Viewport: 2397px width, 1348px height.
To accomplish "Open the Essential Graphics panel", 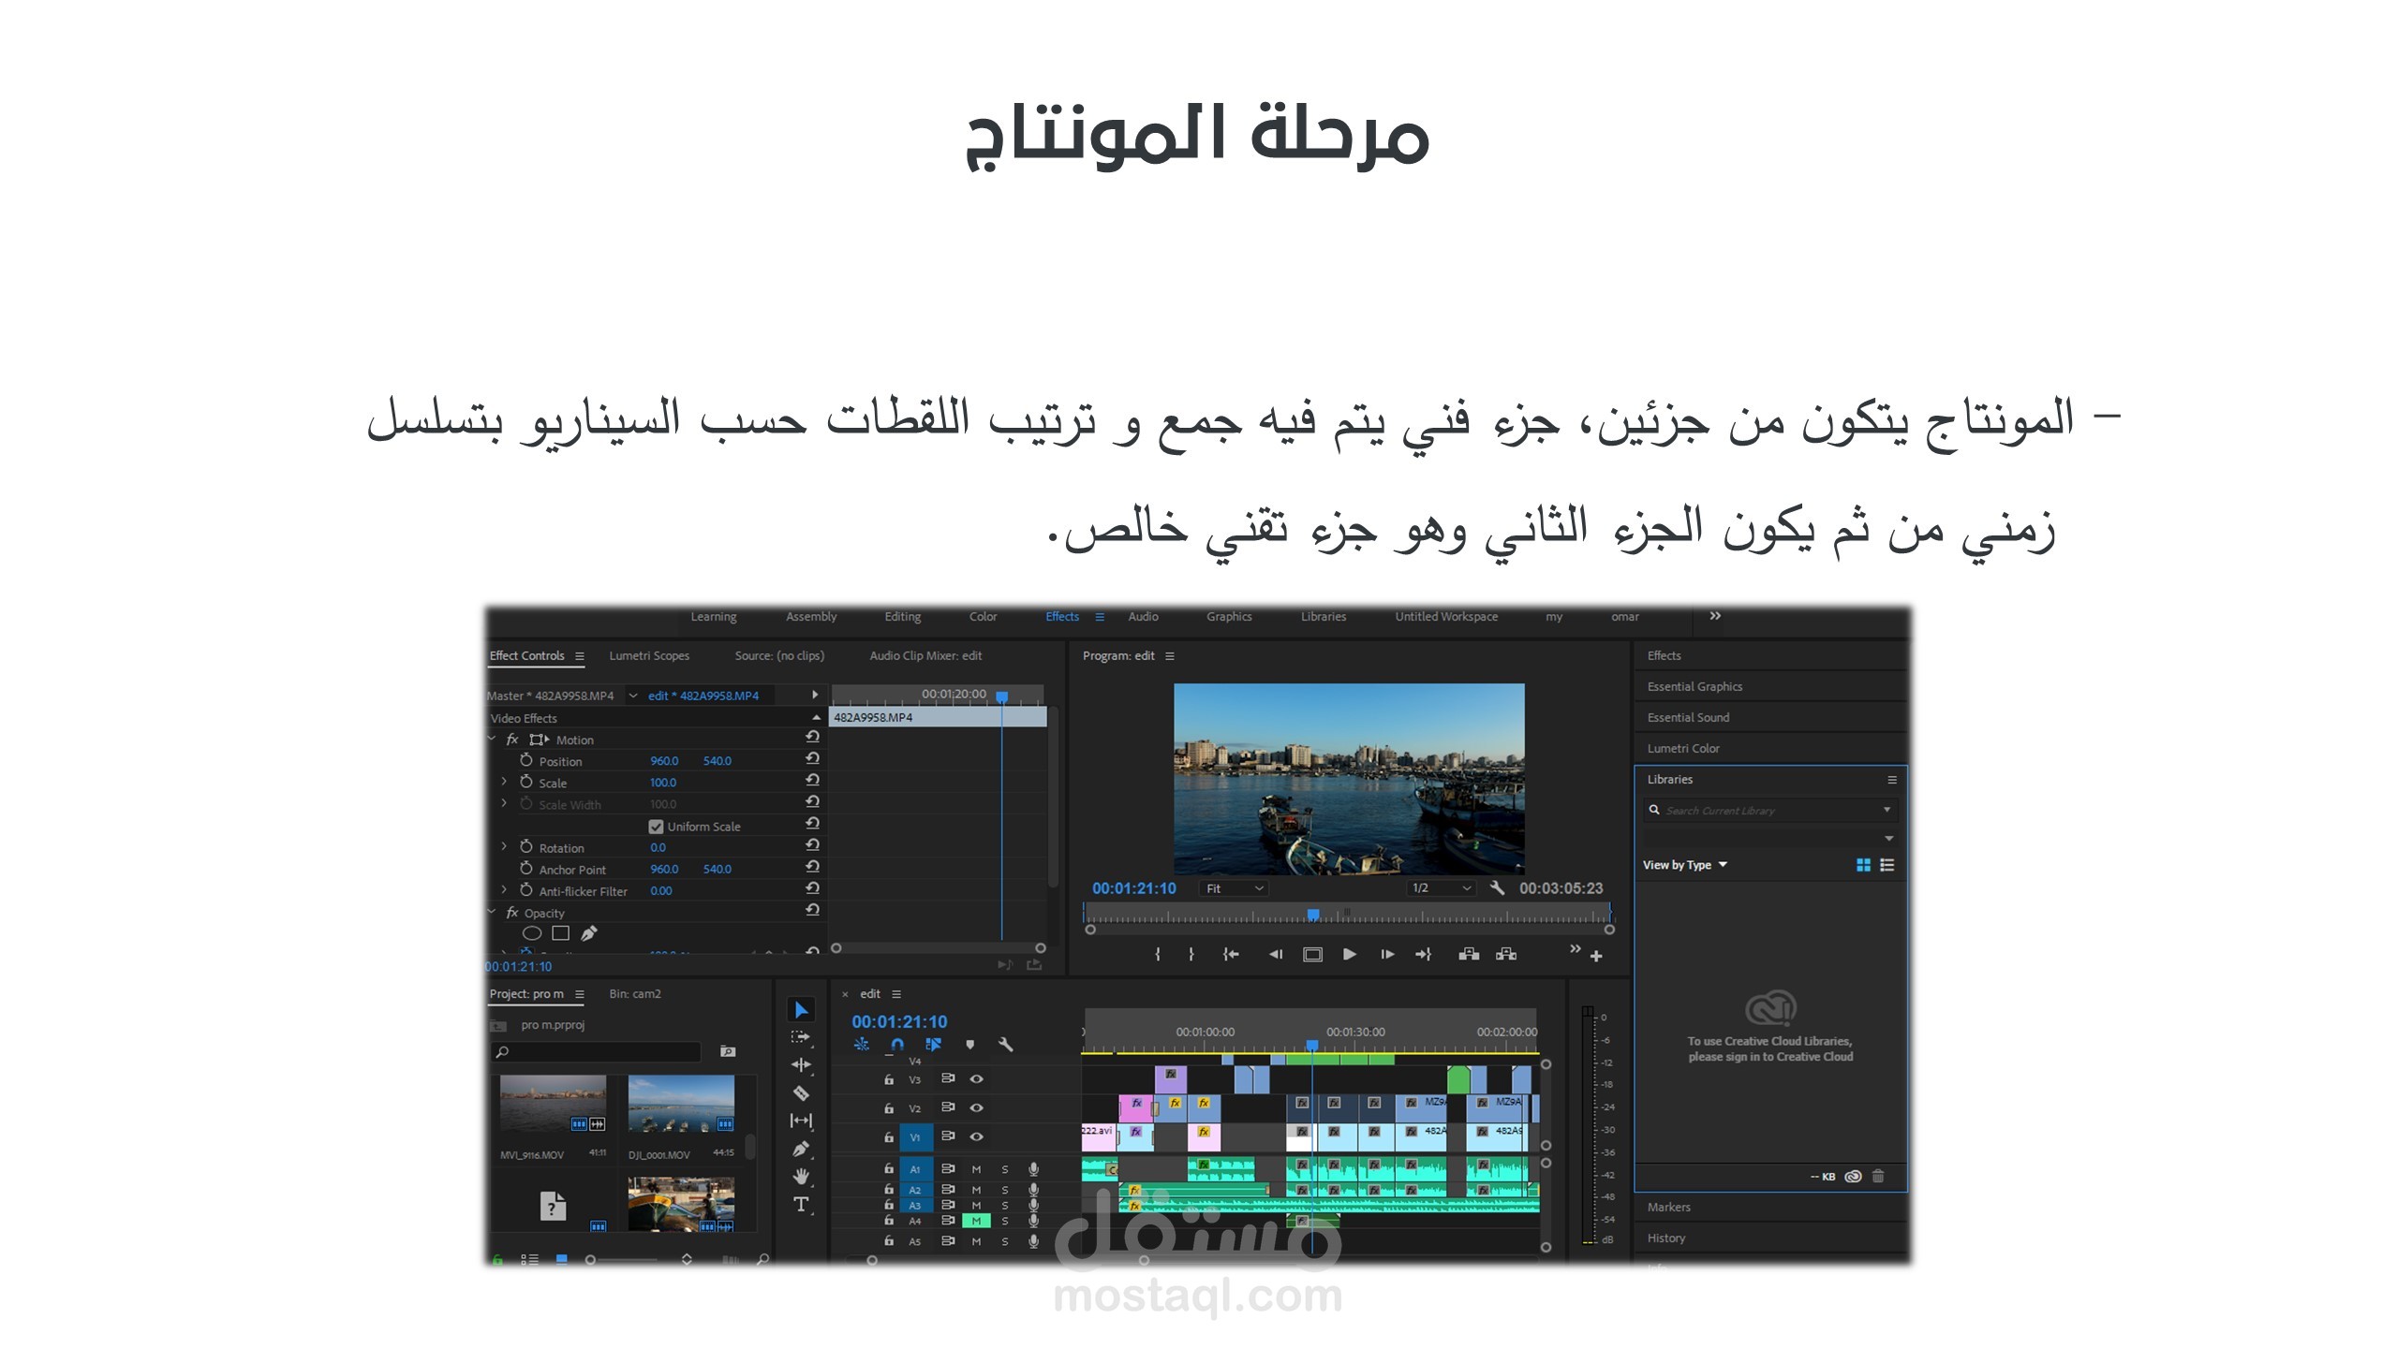I will 1694,687.
